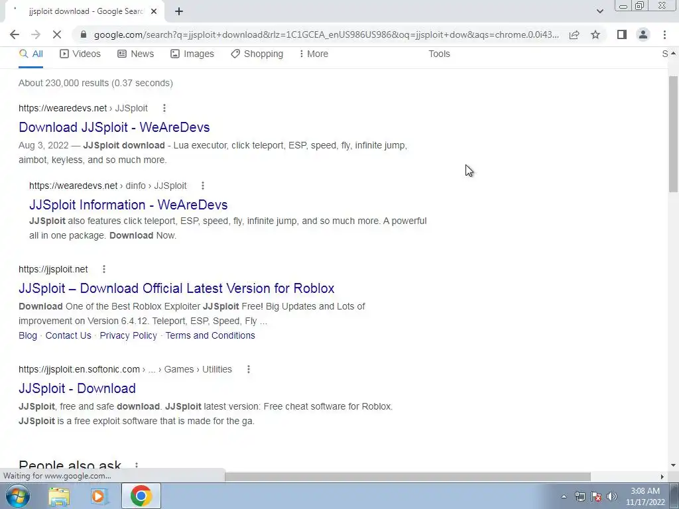Visit the jjsploit.net Blog sitelink
679x509 pixels.
coord(28,335)
